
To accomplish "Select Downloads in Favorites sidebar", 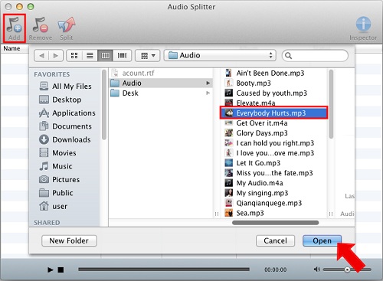I will pos(65,139).
